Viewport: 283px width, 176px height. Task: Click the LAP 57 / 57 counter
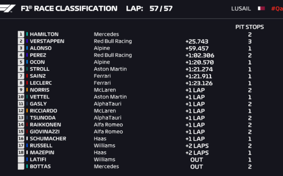(x=149, y=8)
